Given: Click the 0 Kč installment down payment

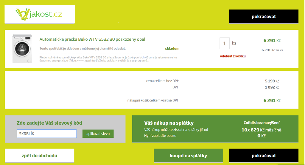Looking at the screenshot, I should pos(262,136).
